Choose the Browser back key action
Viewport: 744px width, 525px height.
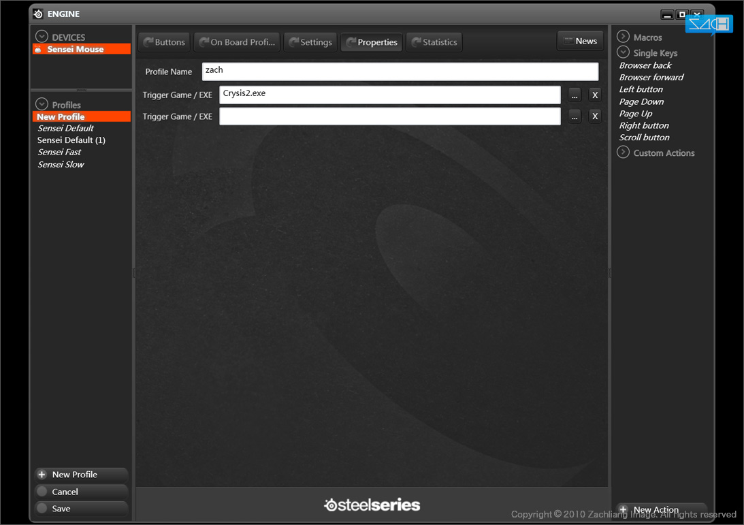coord(645,65)
